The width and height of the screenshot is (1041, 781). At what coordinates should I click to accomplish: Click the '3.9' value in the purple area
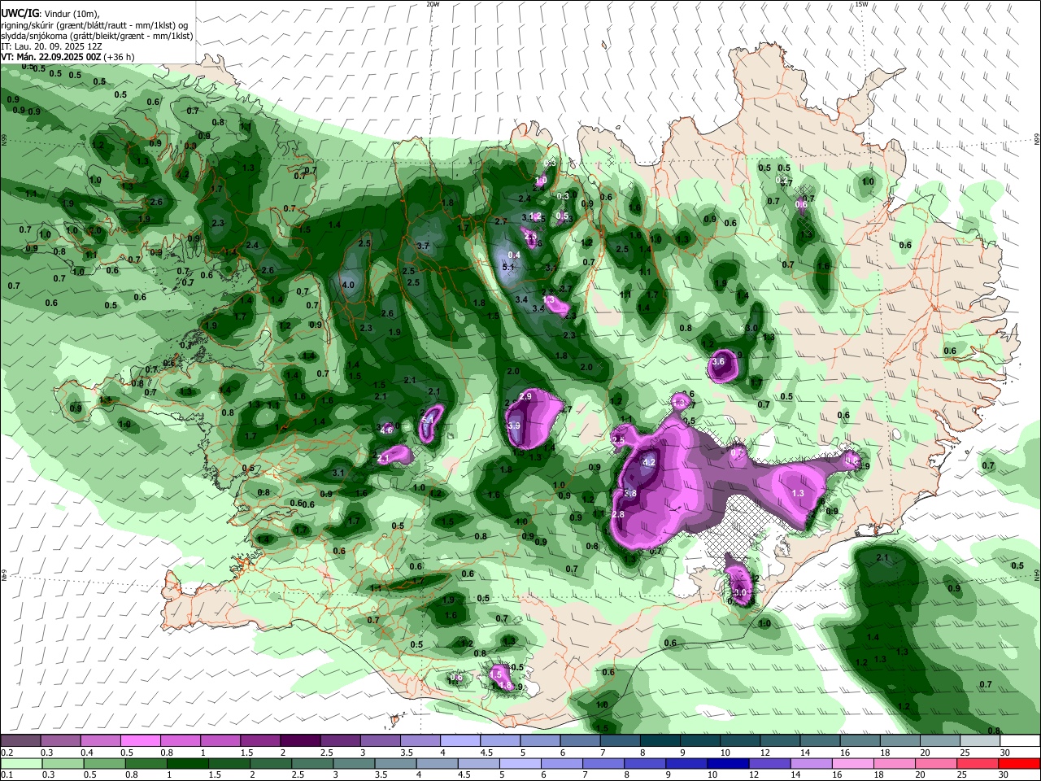pyautogui.click(x=514, y=425)
